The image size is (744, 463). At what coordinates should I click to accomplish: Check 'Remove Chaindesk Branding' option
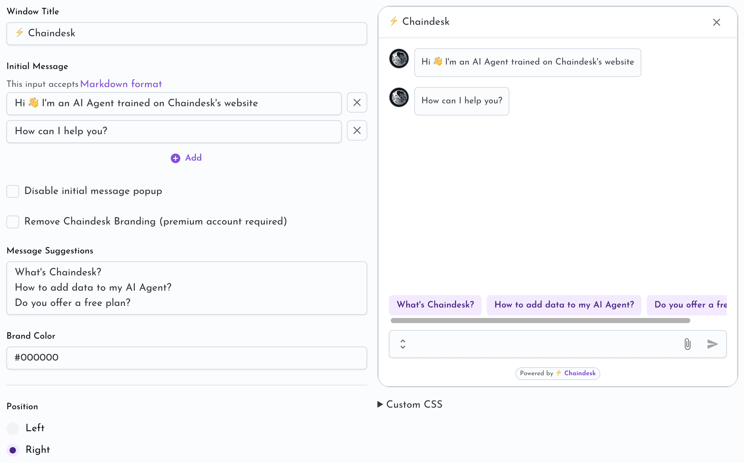click(x=13, y=222)
